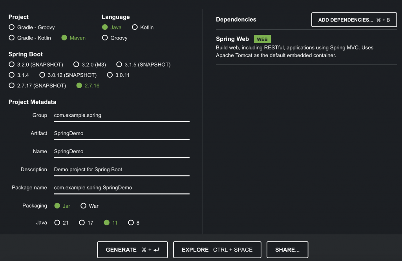Select Gradle - Groovy project type
The image size is (402, 261).
tap(31, 27)
